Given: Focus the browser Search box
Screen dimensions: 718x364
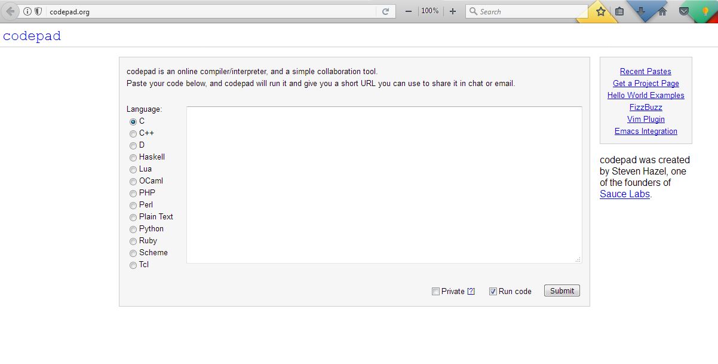Looking at the screenshot, I should coord(527,11).
